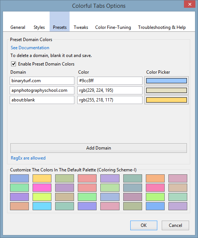The image size is (198, 238).
Task: Select the magenta swatch in palette row two
Action: (x=42, y=188)
